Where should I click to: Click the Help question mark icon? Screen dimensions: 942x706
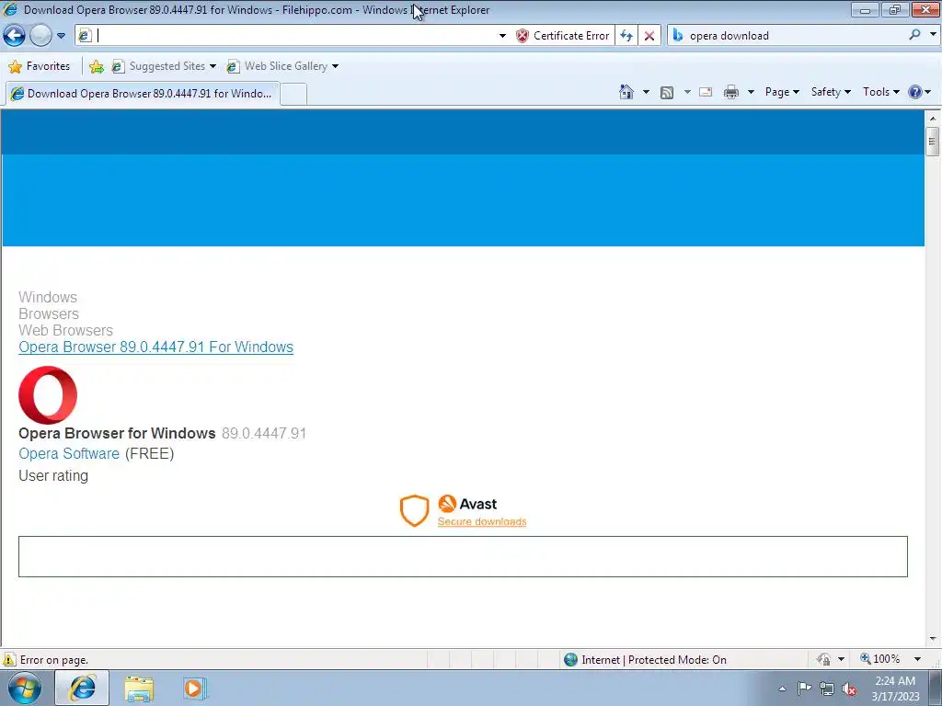[x=915, y=92]
